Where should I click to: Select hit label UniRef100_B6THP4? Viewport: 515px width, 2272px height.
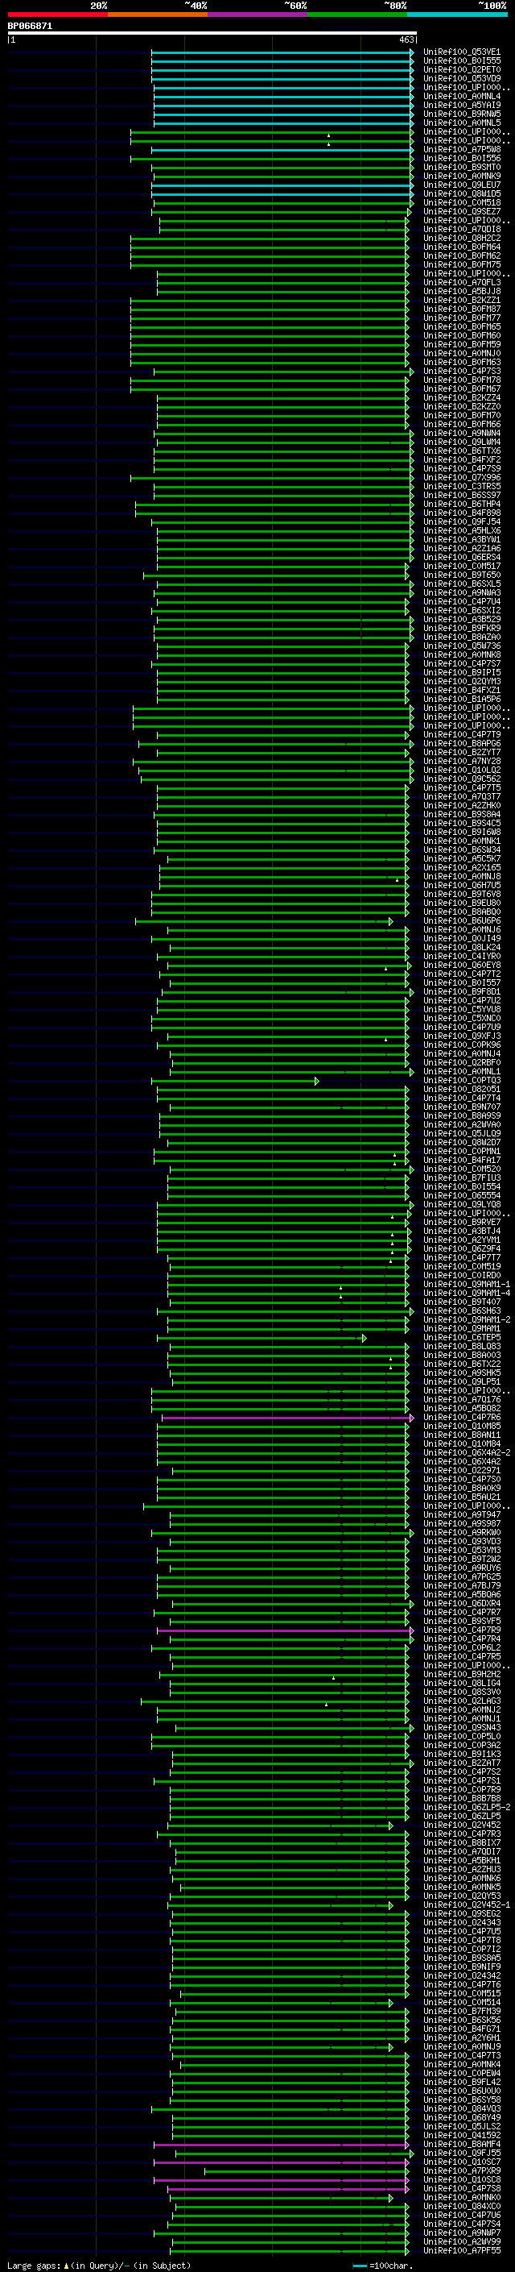coord(461,505)
